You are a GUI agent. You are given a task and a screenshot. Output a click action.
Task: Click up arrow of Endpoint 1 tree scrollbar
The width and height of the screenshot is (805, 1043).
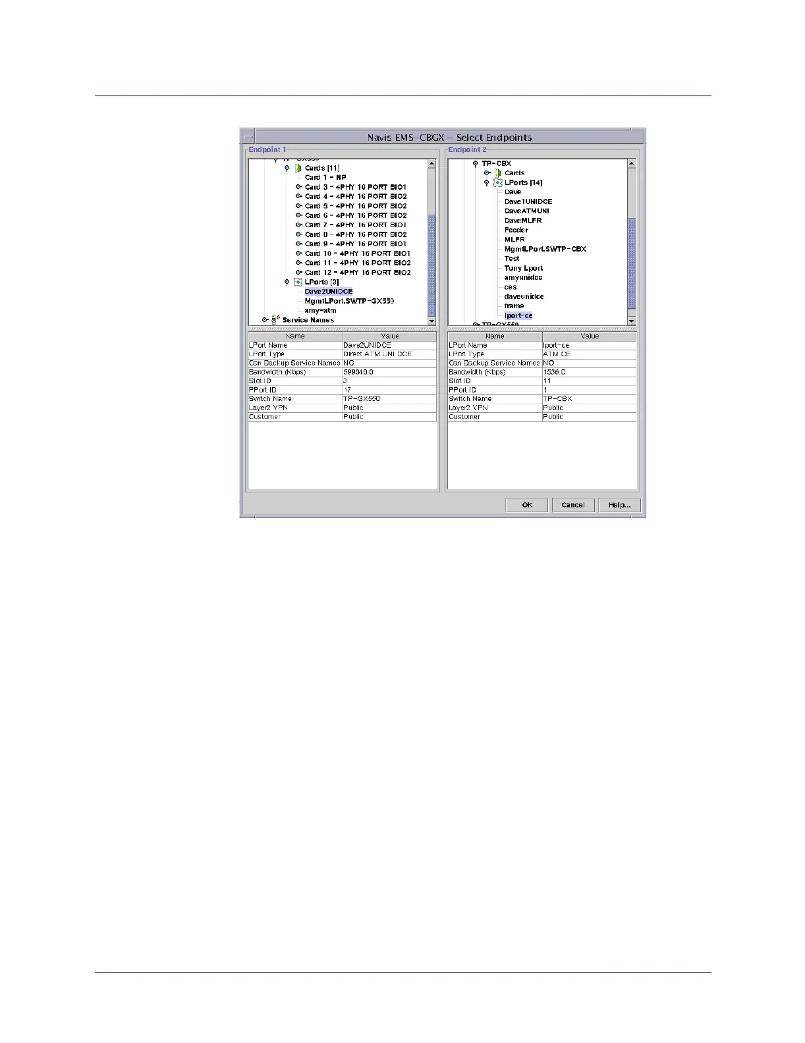[x=432, y=163]
